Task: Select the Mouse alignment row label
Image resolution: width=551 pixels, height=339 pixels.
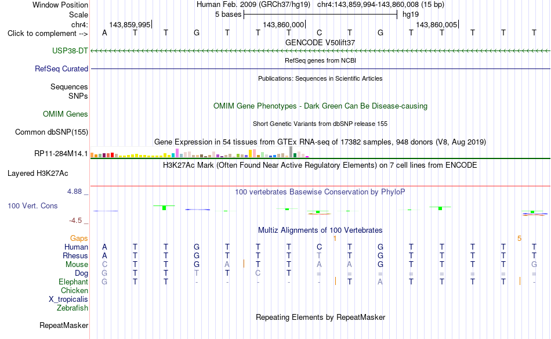Action: 77,265
